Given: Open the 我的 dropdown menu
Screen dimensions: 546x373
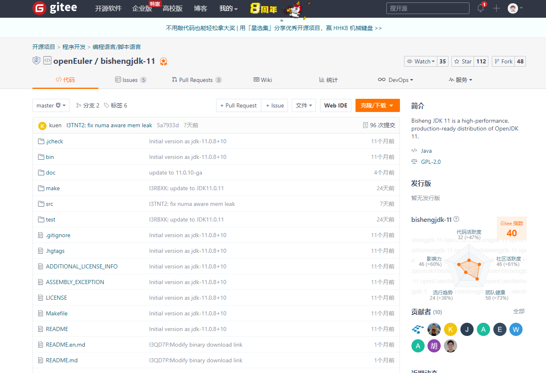Looking at the screenshot, I should point(228,8).
